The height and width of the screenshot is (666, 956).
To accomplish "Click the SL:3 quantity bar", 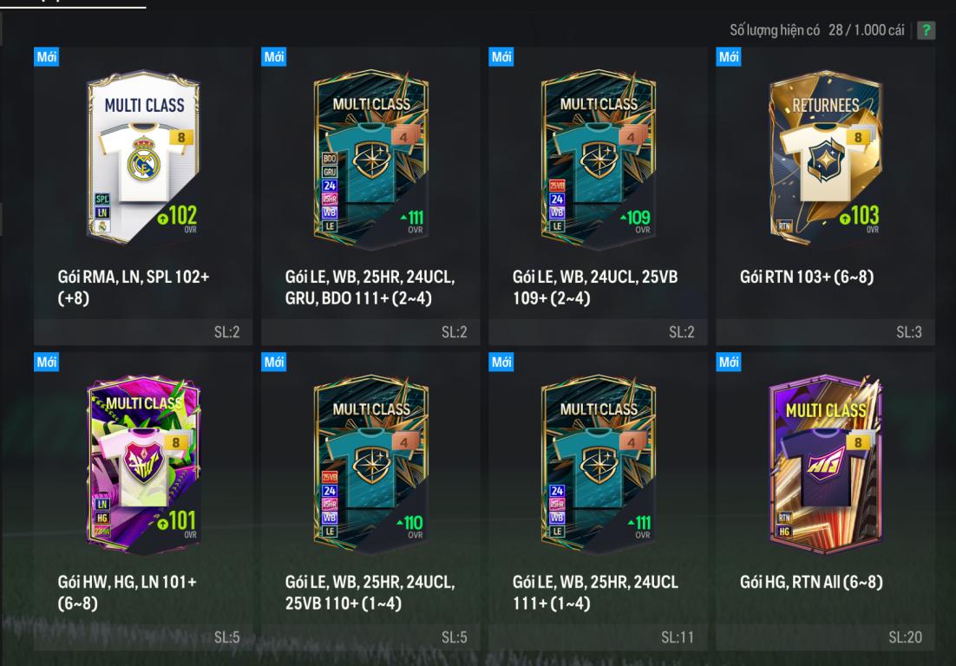I will [826, 331].
